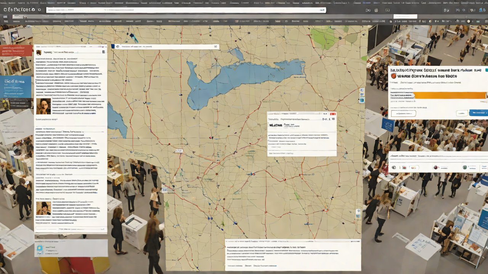The height and width of the screenshot is (274, 488).
Task: Click the round icon at left of map search bar
Action: pos(118,46)
